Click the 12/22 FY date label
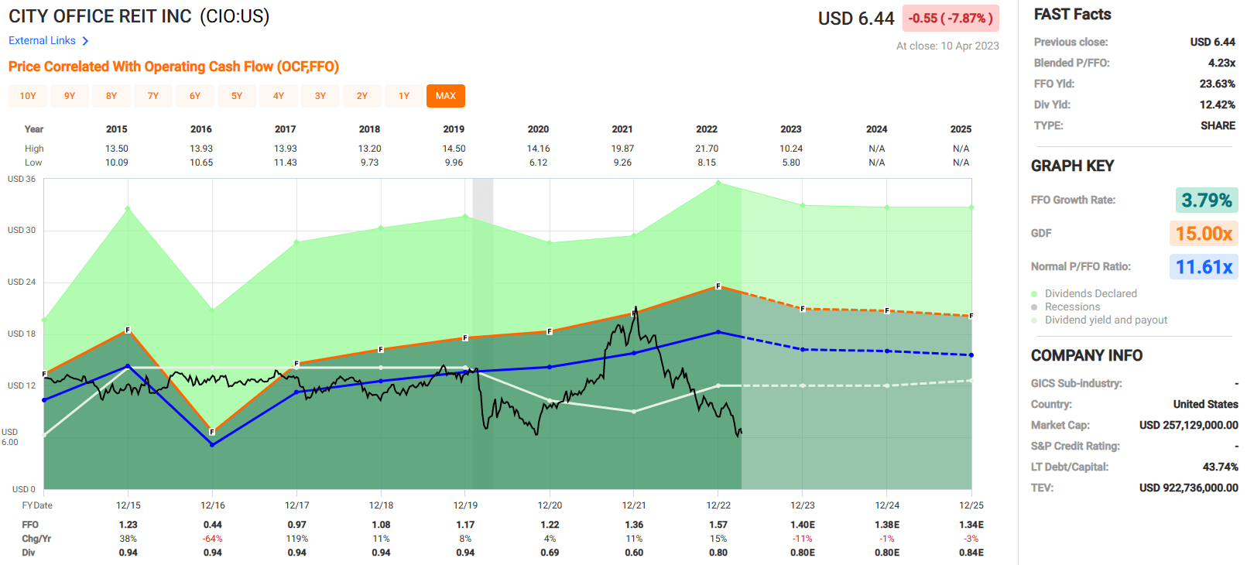Image resolution: width=1247 pixels, height=565 pixels. click(x=718, y=505)
